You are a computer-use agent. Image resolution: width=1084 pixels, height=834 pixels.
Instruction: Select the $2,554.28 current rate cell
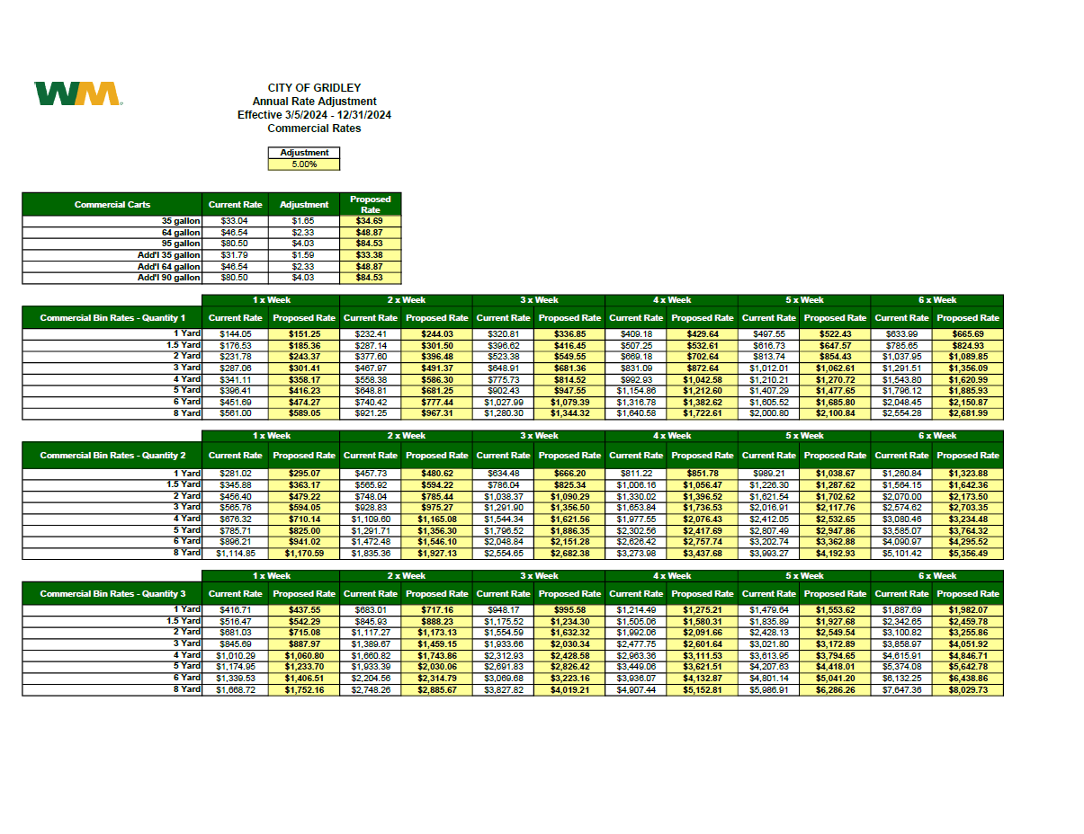[x=901, y=413]
